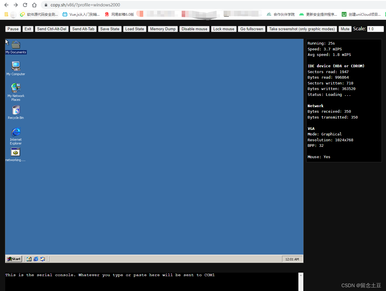Click the Status: Loading text
The width and height of the screenshot is (386, 291).
[x=329, y=95]
